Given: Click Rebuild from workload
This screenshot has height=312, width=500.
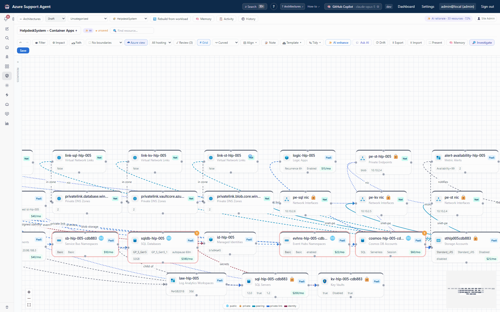Looking at the screenshot, I should pos(170,19).
